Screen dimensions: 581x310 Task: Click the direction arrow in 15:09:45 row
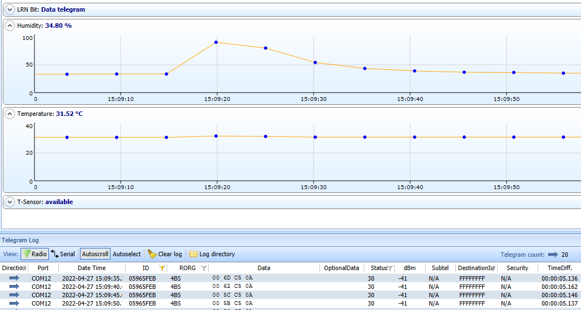point(14,295)
